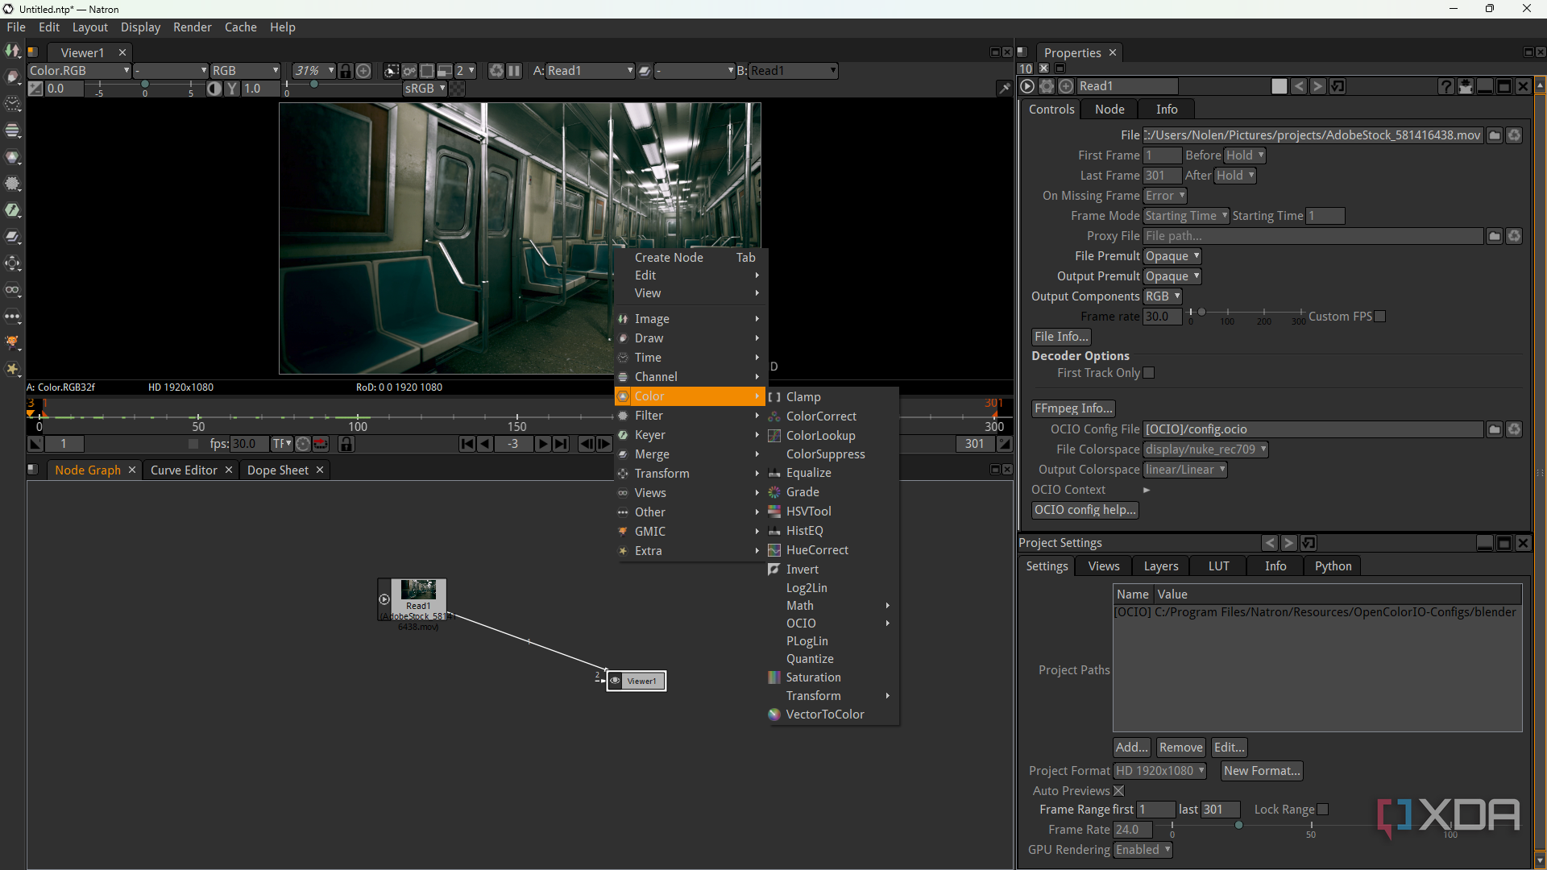1547x870 pixels.
Task: Click the viewer zoom lock icon
Action: [346, 71]
